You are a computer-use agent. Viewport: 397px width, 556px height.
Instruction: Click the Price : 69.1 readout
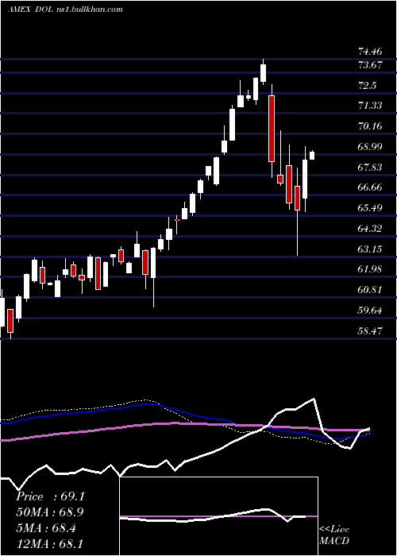50,496
